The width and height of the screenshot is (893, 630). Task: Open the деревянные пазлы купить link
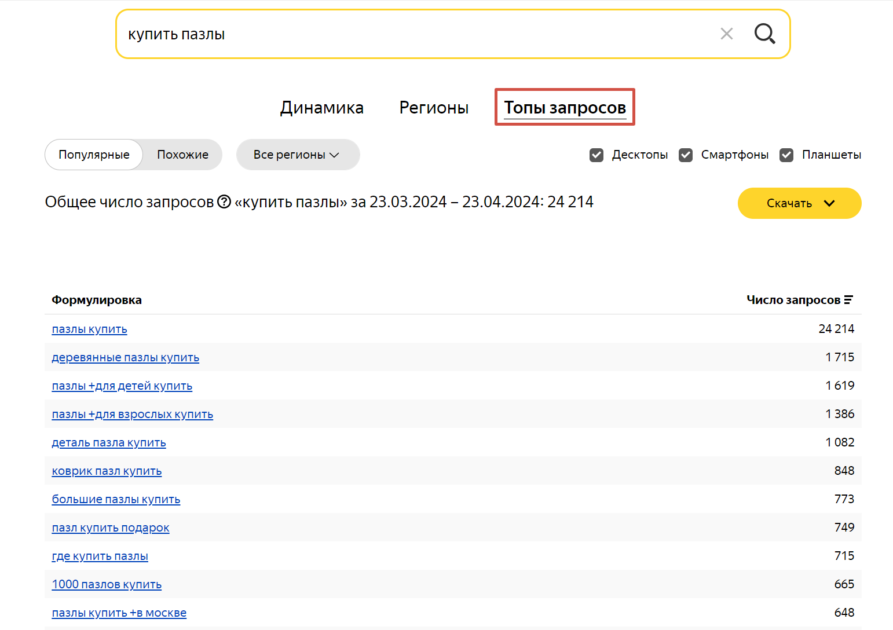point(125,358)
